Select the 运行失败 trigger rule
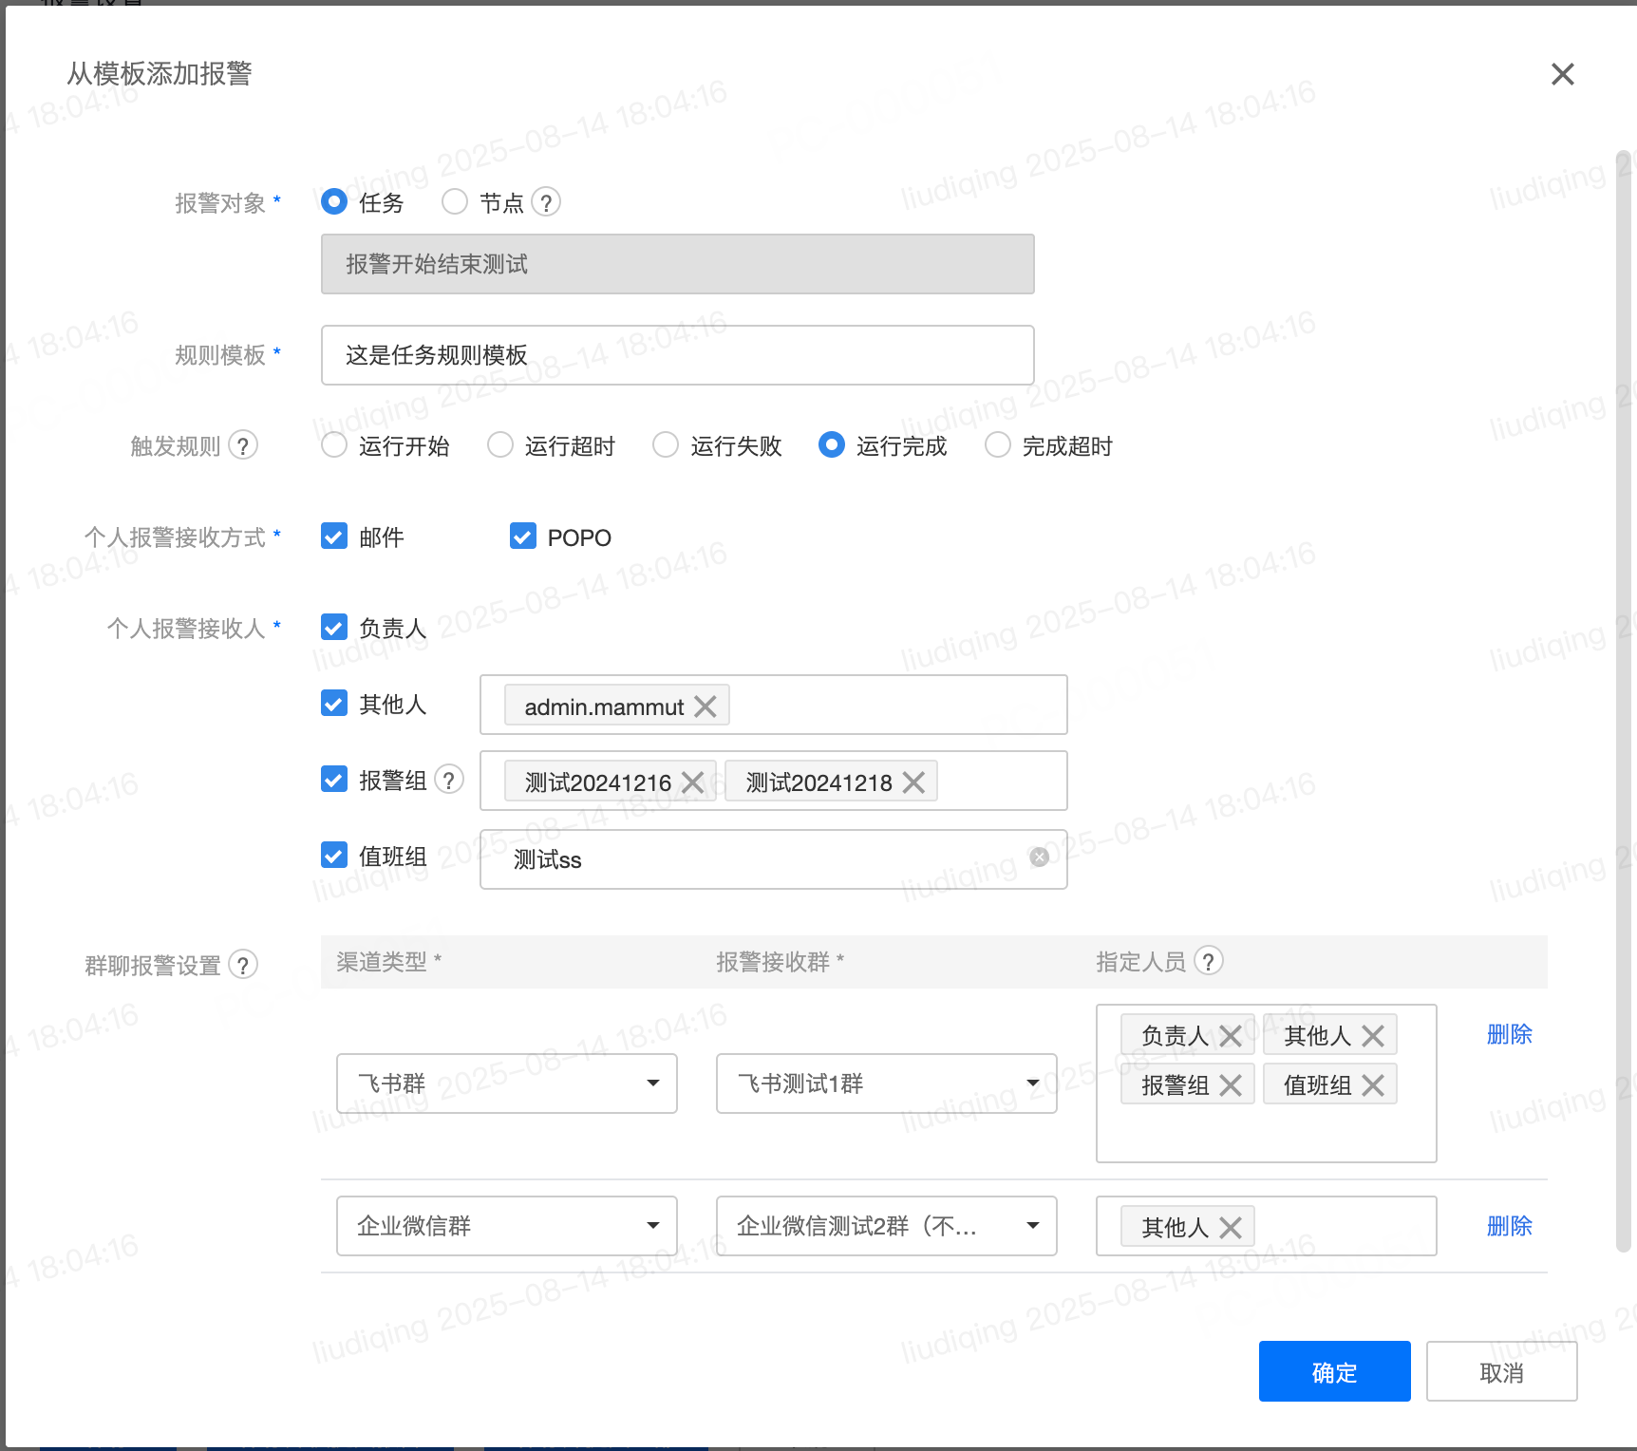This screenshot has height=1451, width=1637. (x=666, y=445)
